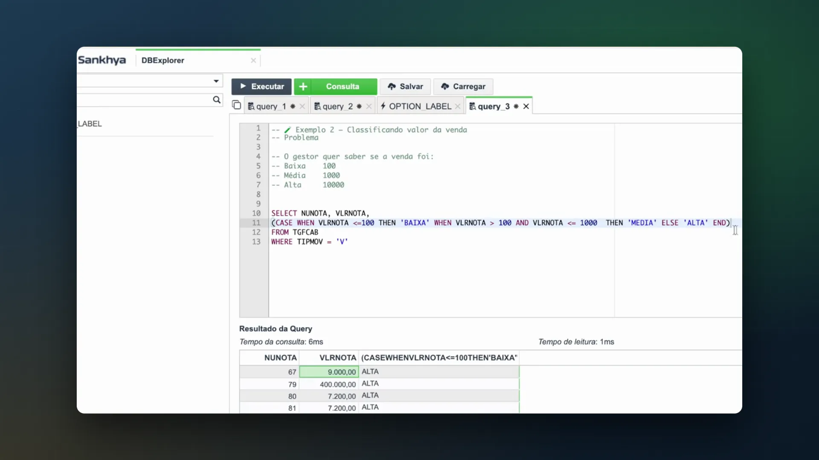
Task: Close the query_2 tab
Action: click(369, 106)
